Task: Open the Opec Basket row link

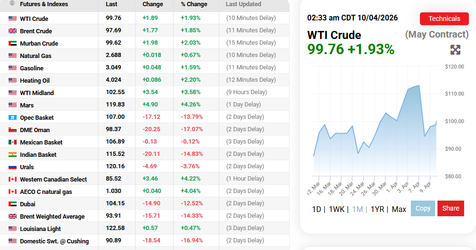Action: coord(37,118)
